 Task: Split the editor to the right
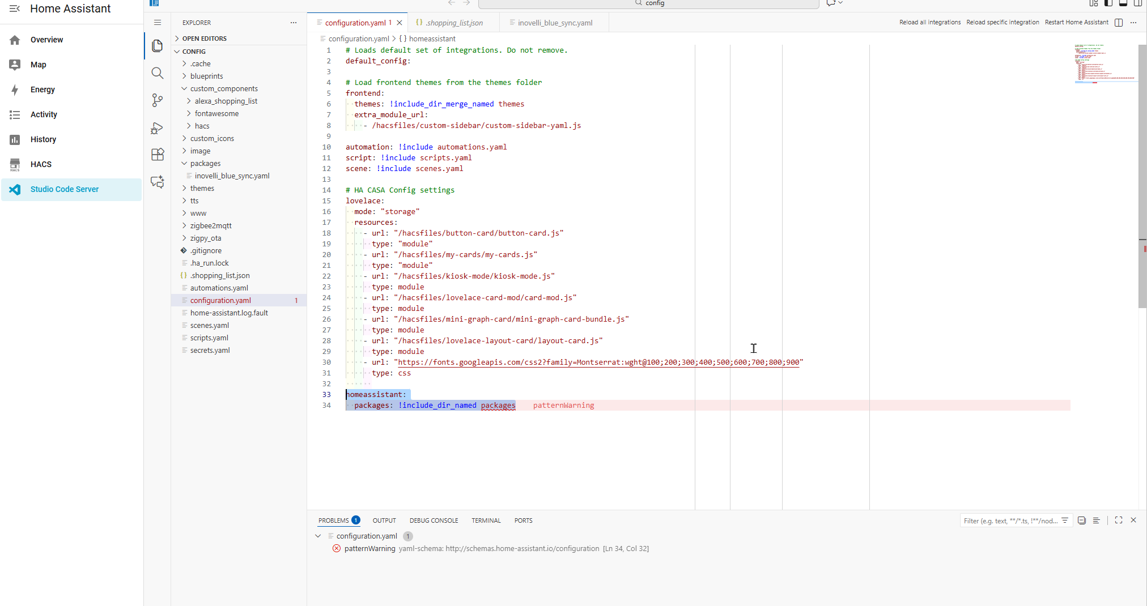tap(1119, 23)
